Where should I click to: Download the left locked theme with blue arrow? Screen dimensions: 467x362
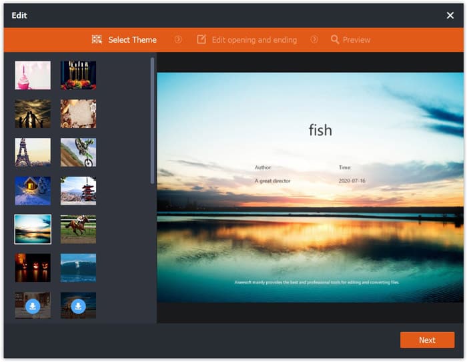click(x=33, y=306)
